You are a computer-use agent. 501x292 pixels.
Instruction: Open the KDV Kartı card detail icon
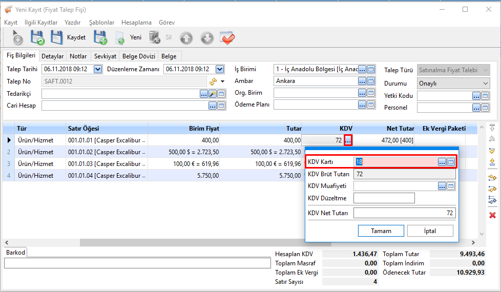451,162
